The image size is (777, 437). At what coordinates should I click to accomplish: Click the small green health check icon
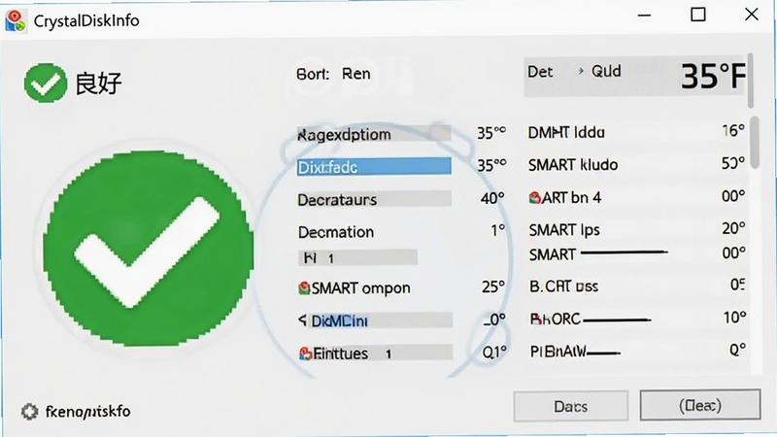coord(45,83)
